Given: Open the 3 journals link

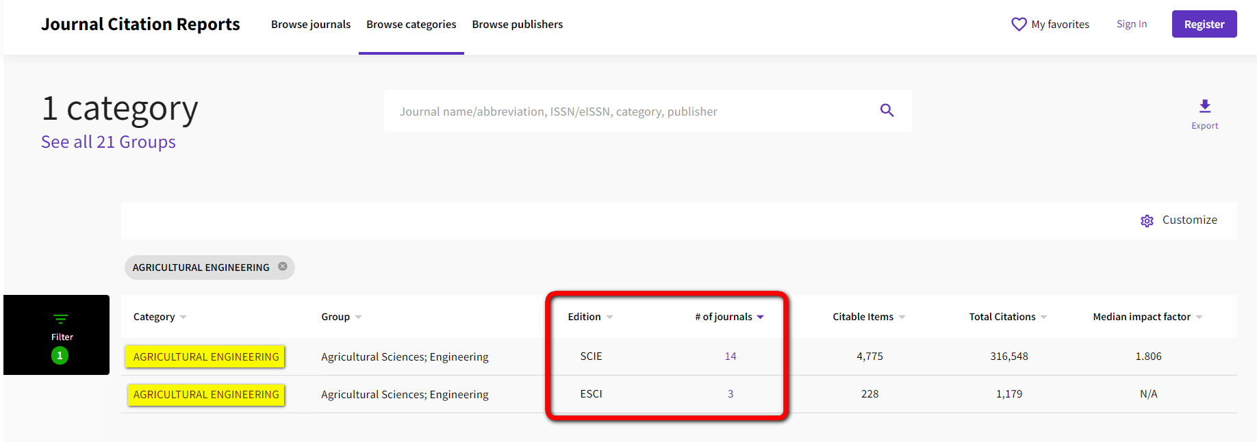Looking at the screenshot, I should pyautogui.click(x=731, y=394).
